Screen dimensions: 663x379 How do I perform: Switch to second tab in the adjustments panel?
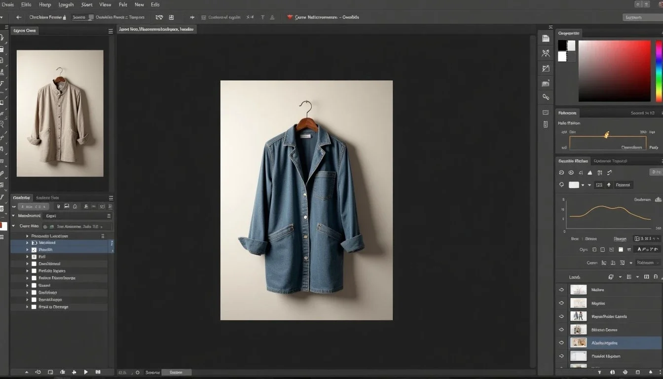[x=610, y=161]
